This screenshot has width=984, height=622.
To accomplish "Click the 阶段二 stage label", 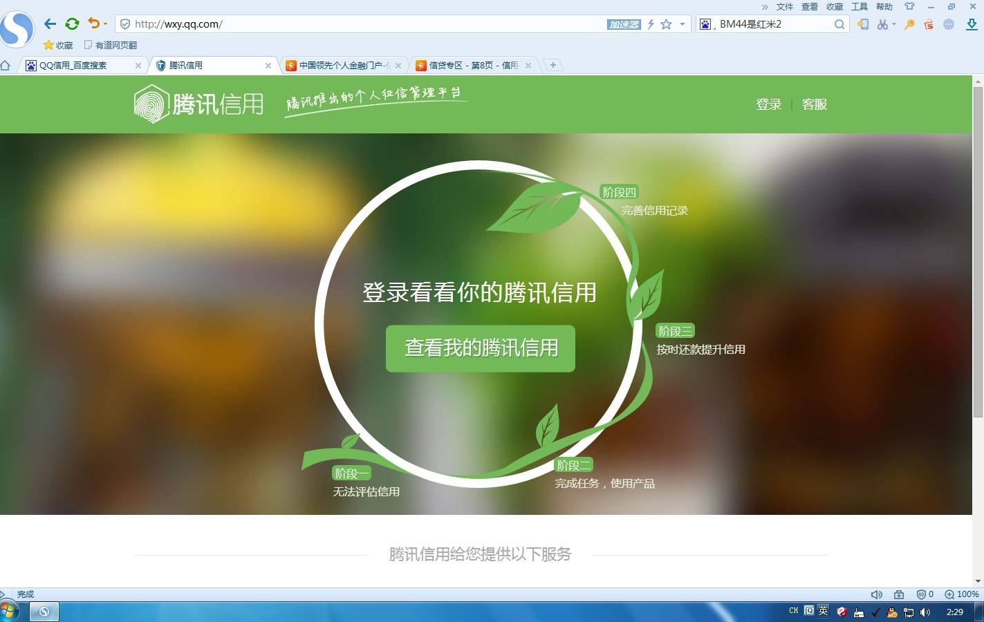I will (x=574, y=465).
